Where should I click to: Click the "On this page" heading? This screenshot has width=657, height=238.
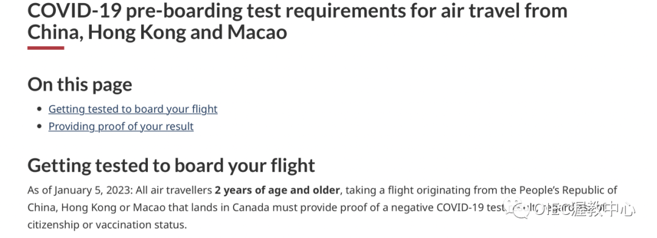[x=80, y=84]
